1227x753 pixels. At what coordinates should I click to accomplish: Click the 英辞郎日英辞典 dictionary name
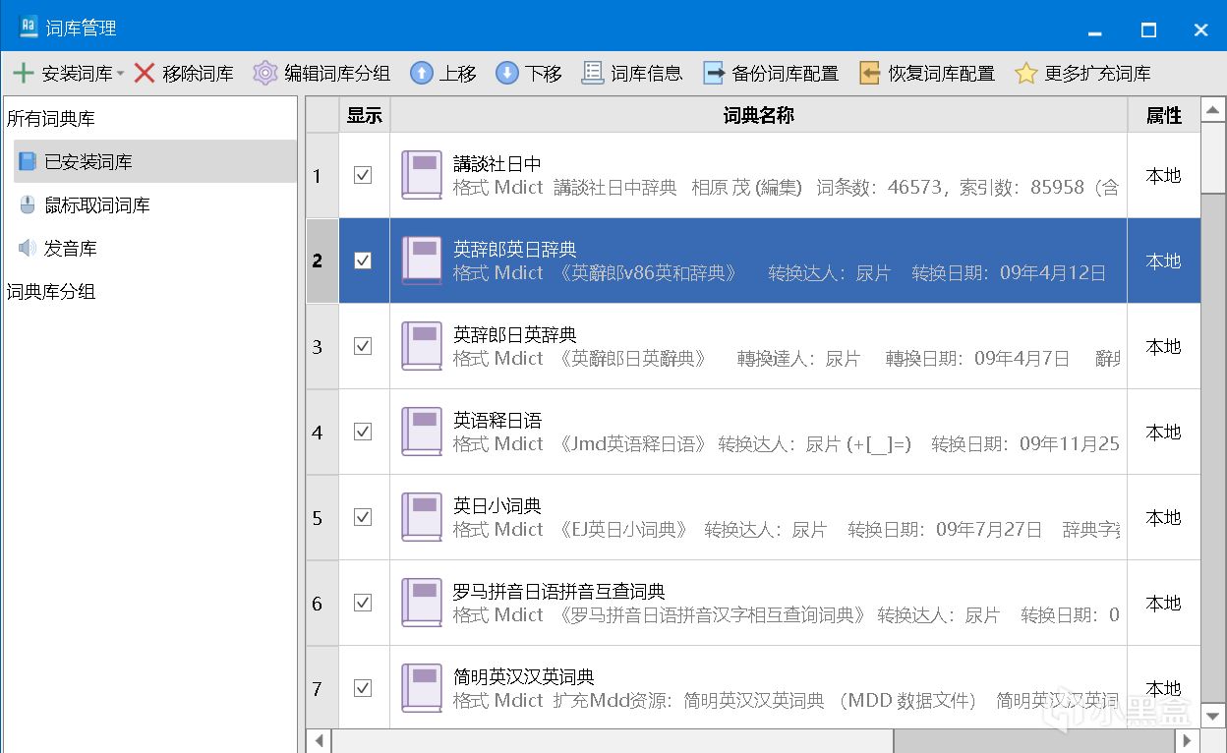tap(515, 334)
